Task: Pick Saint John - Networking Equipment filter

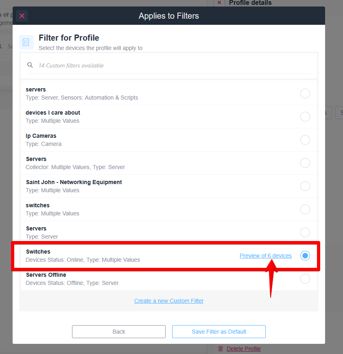Action: 305,186
